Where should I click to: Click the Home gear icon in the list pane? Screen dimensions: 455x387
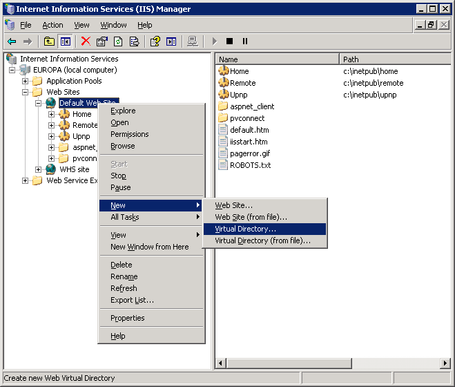(224, 70)
